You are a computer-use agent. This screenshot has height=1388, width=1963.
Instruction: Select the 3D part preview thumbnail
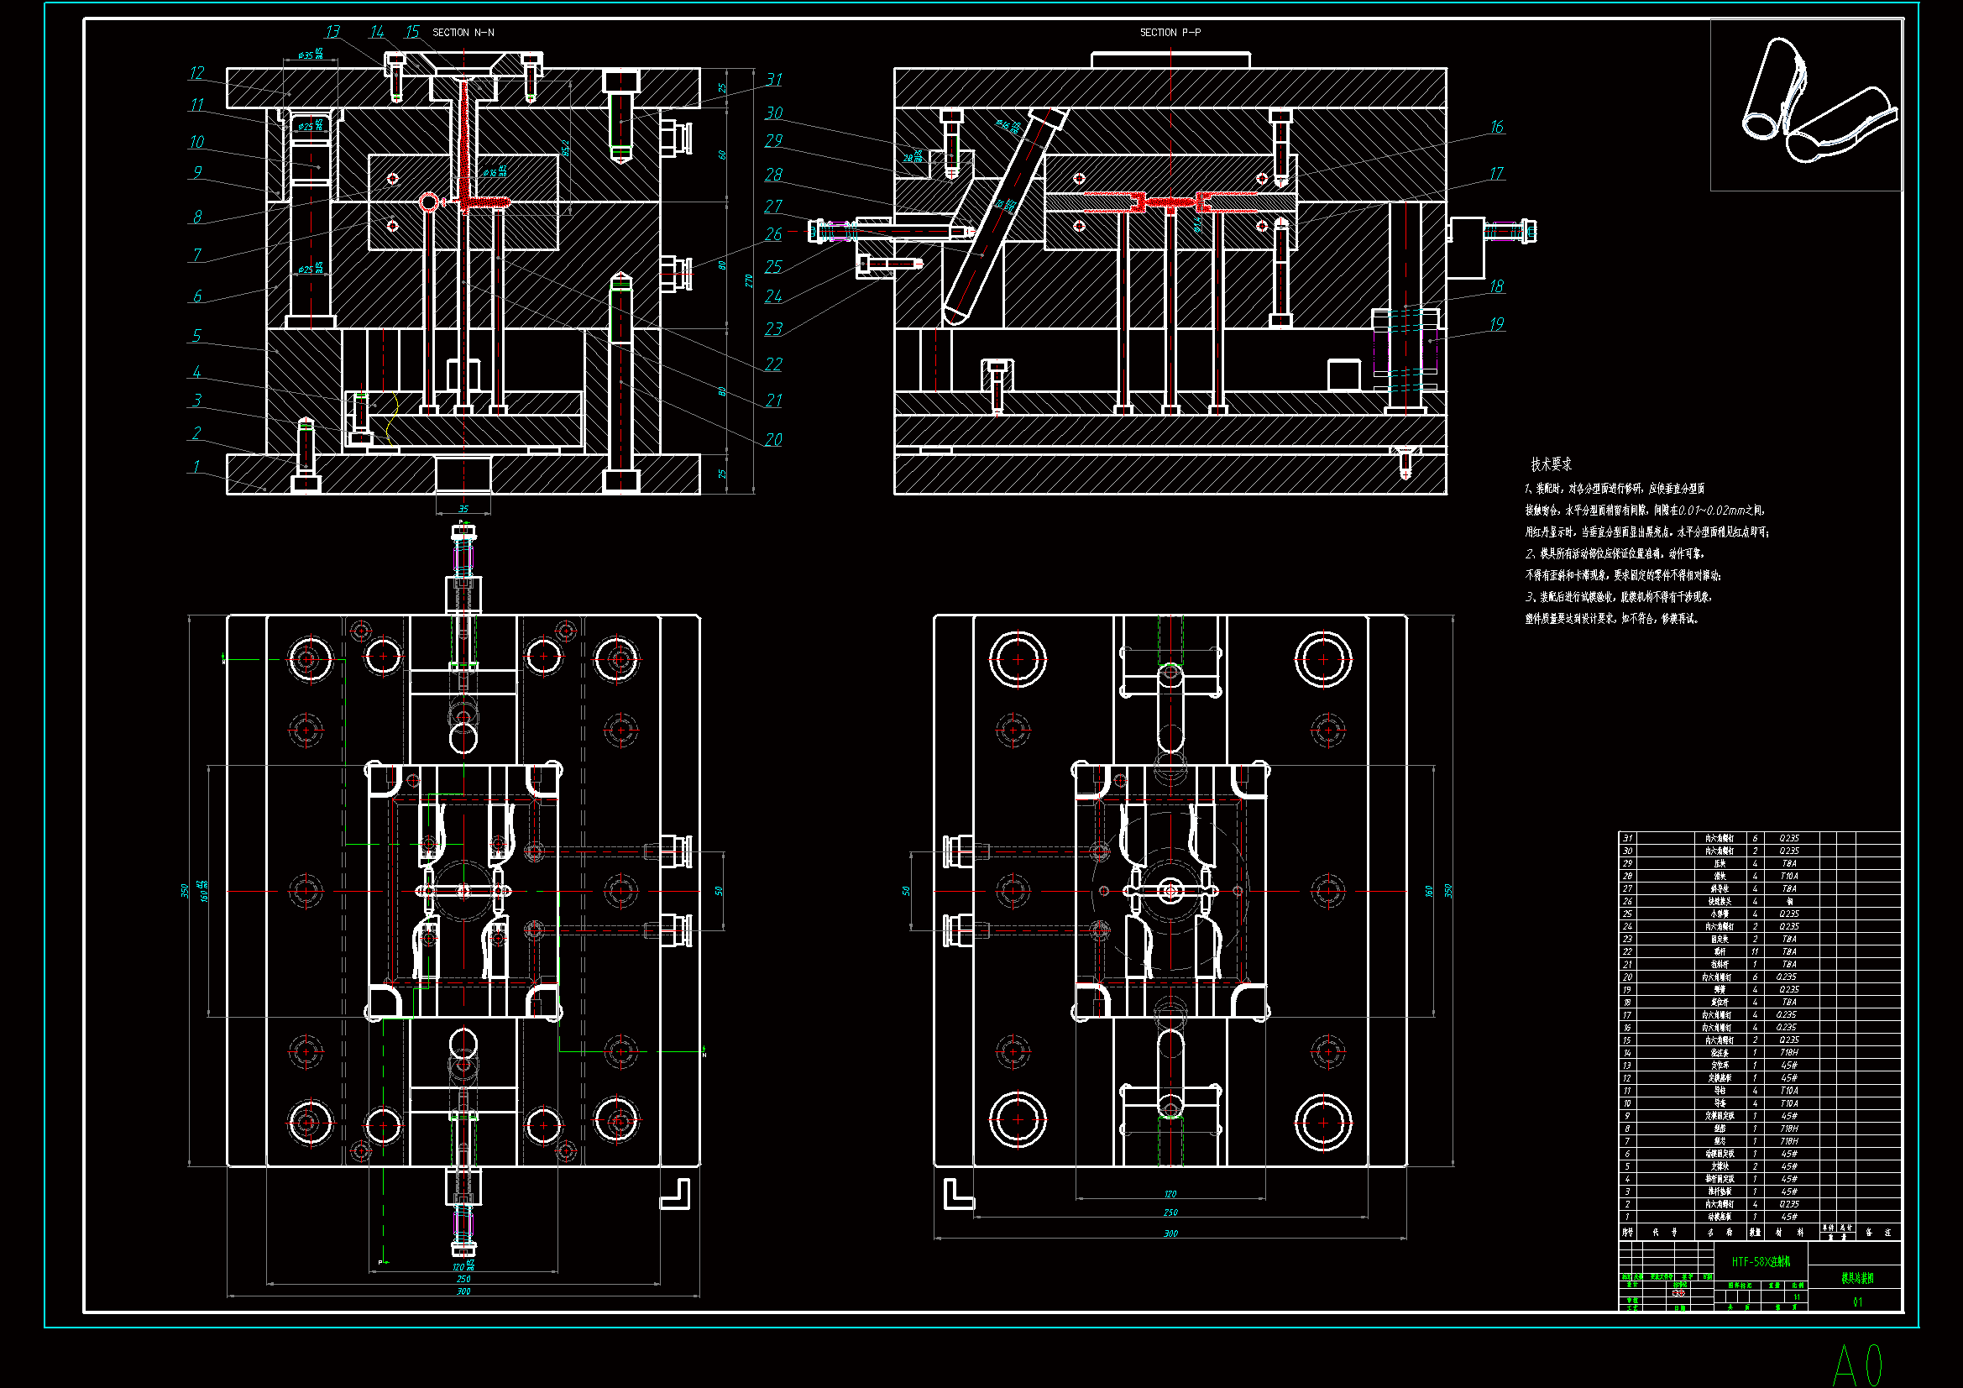1805,104
